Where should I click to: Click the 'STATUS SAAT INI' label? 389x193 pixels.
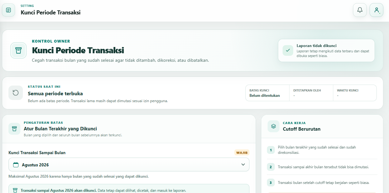(x=44, y=87)
